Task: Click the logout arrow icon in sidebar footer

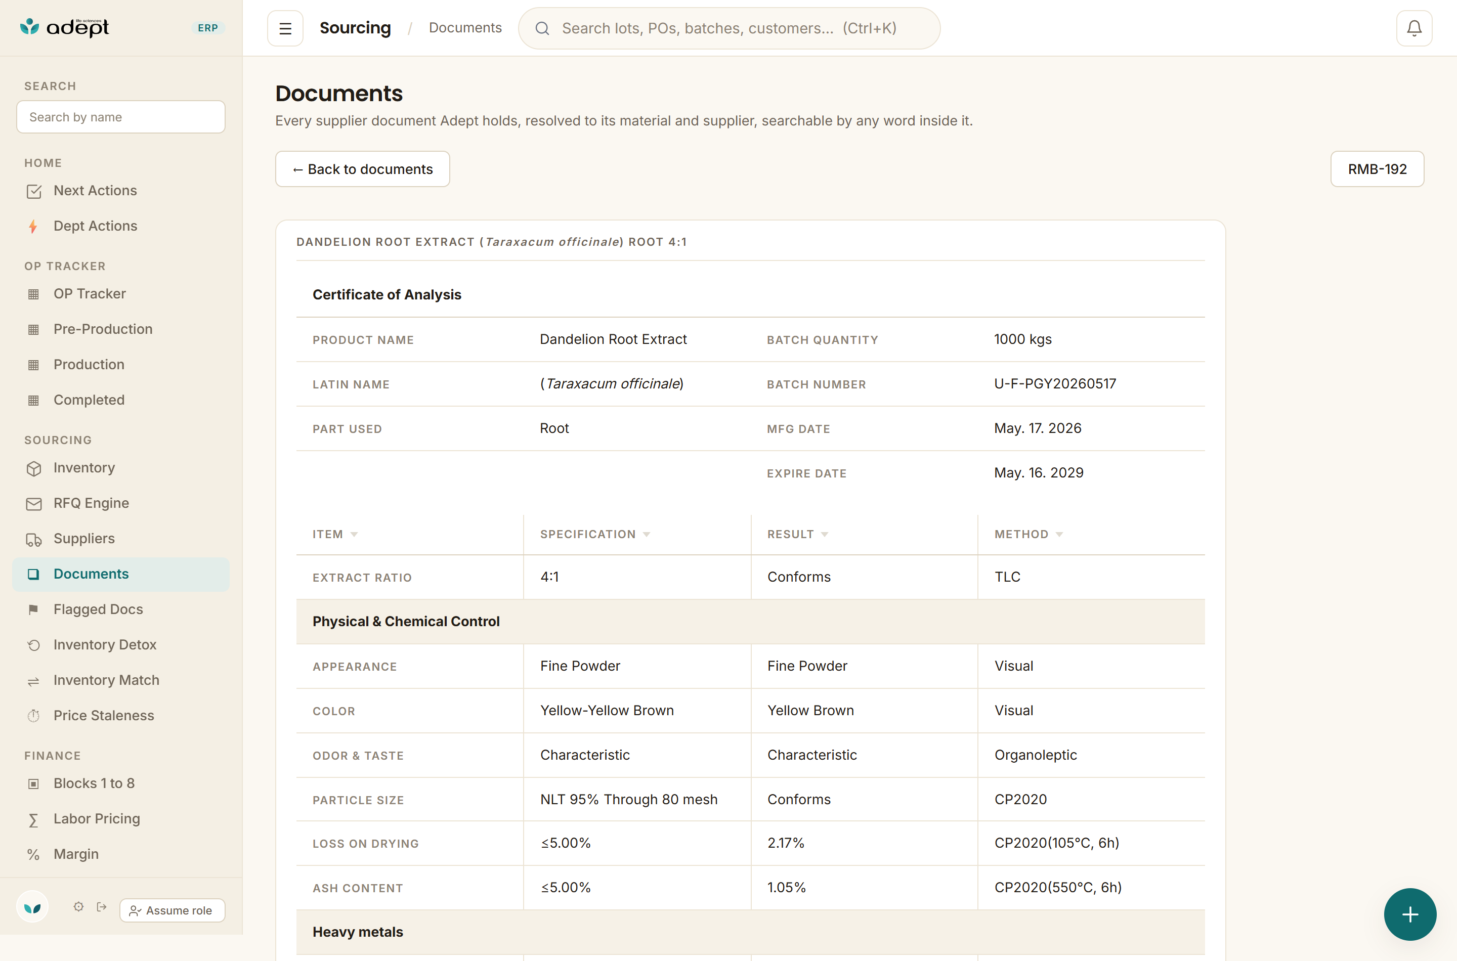Action: point(102,906)
